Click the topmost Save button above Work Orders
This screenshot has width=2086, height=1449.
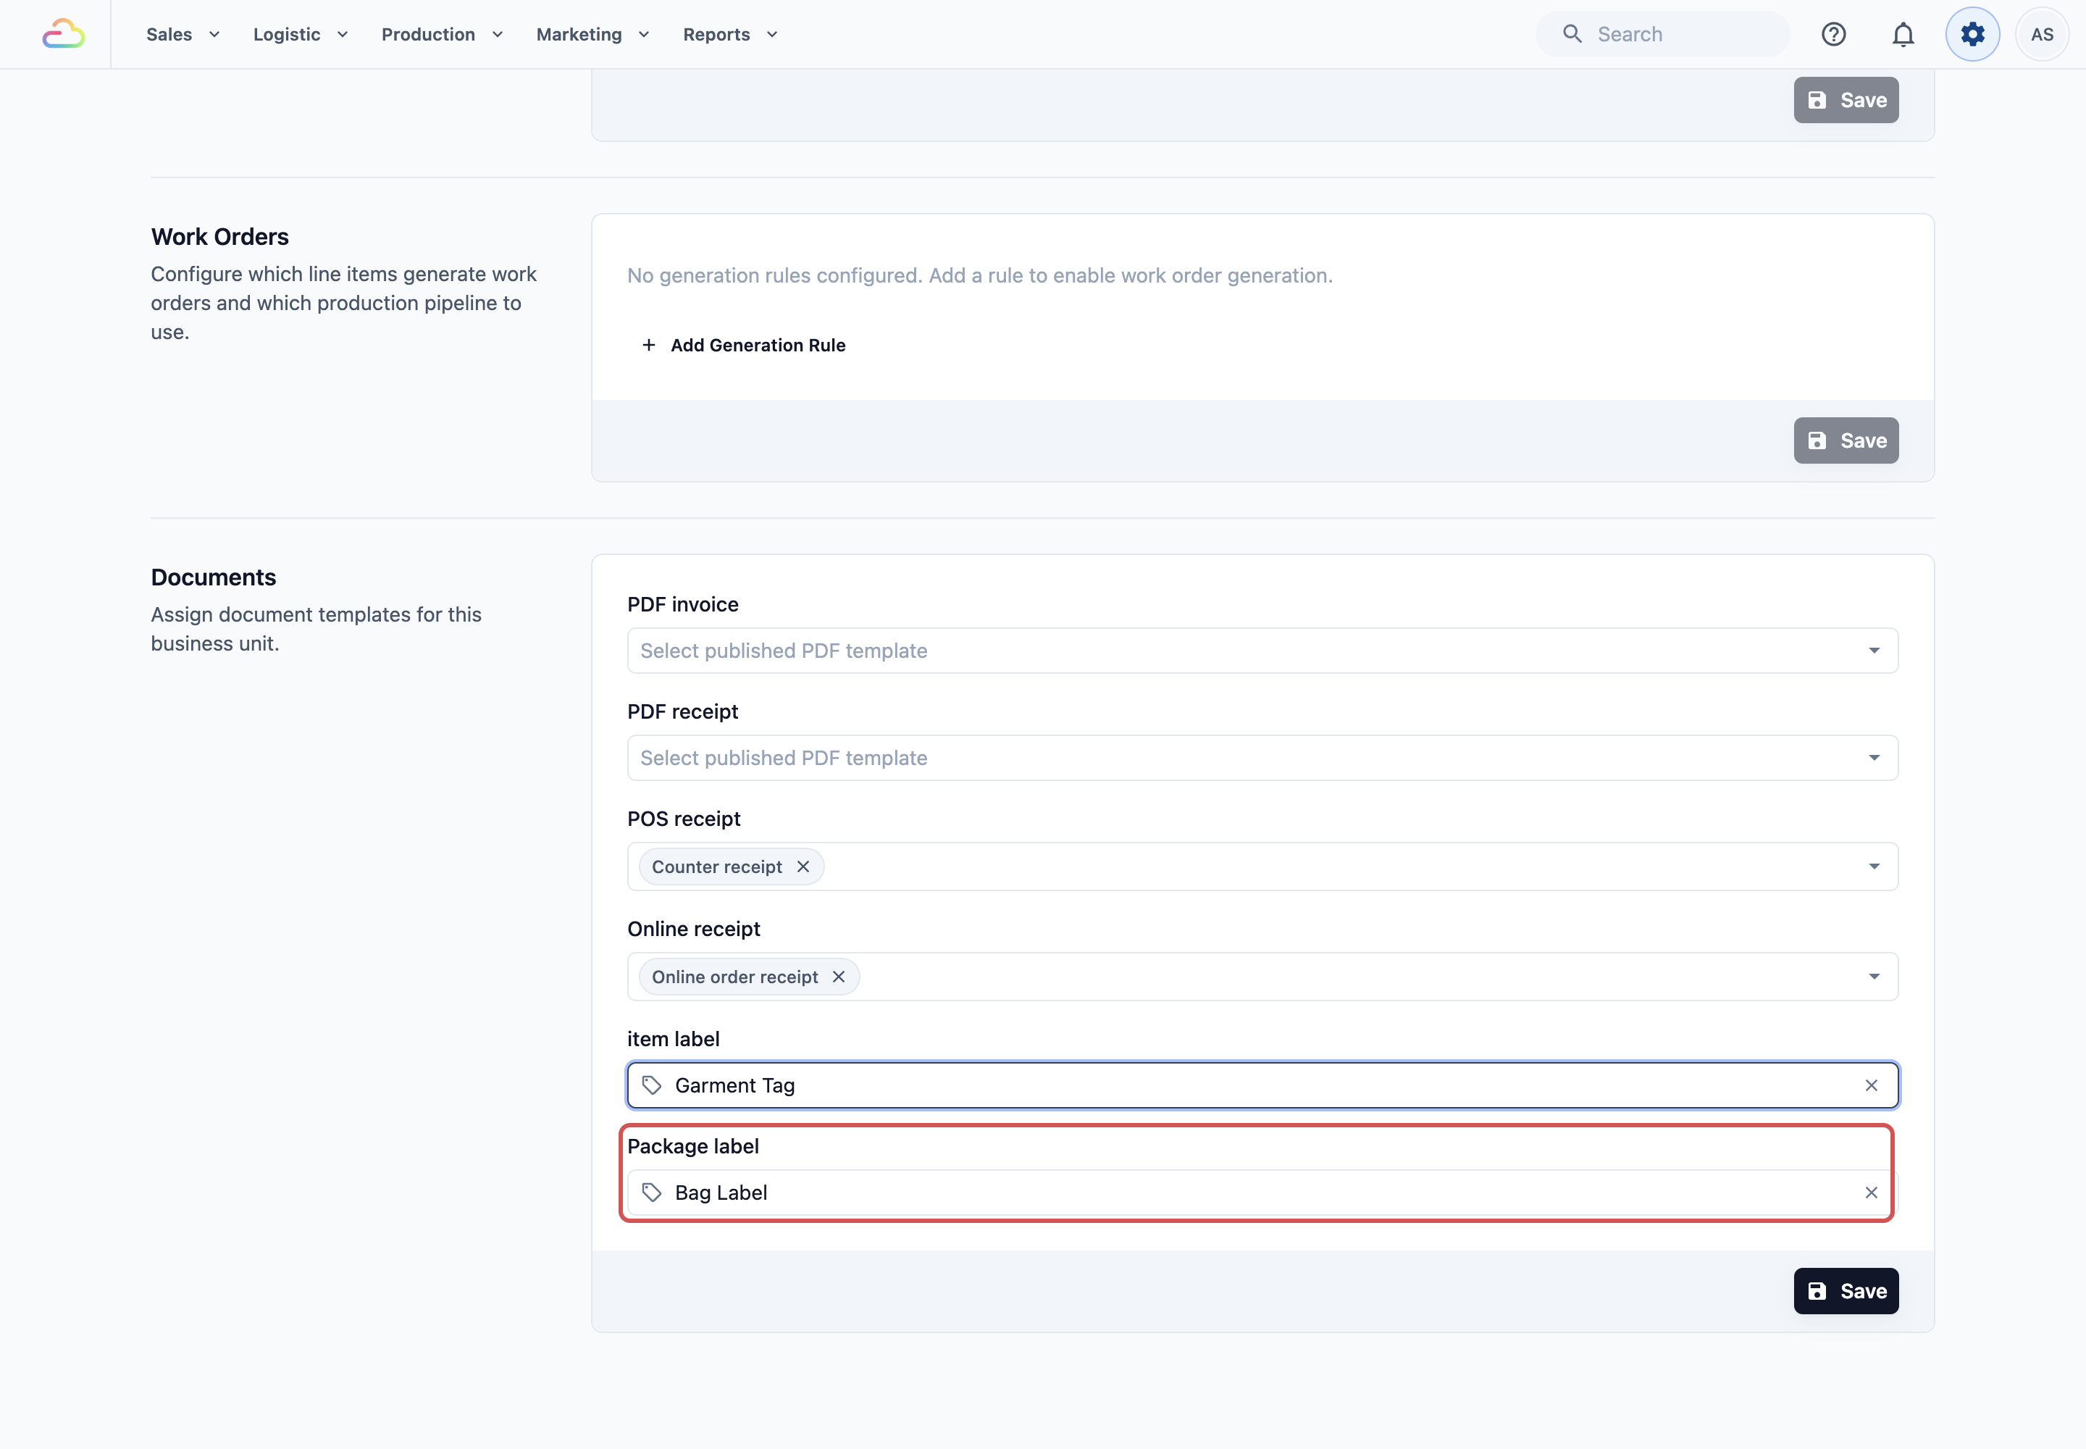1846,100
